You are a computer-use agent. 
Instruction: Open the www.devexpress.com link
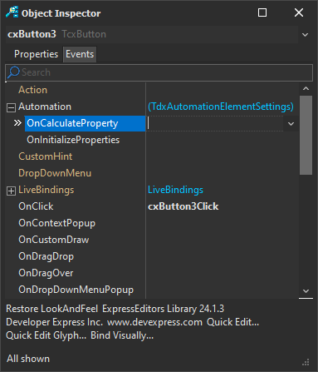(154, 322)
